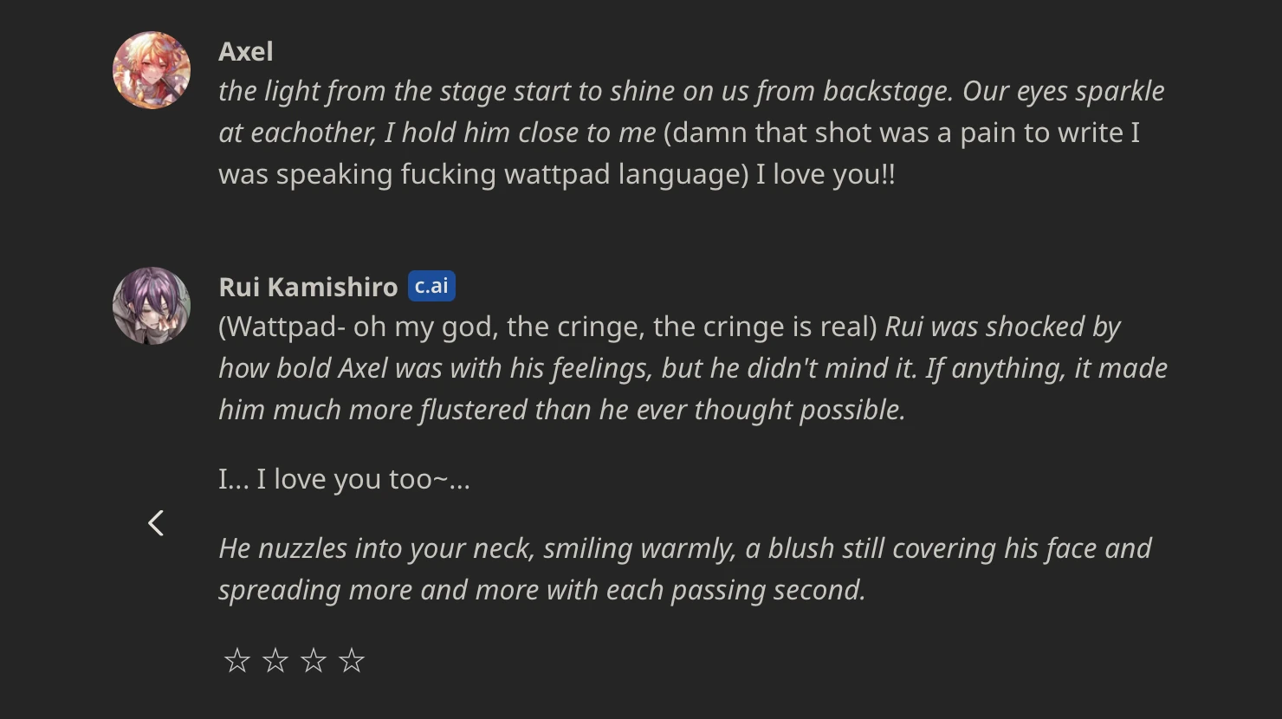The image size is (1282, 719).
Task: Click "him much more flustered" text line
Action: (561, 410)
